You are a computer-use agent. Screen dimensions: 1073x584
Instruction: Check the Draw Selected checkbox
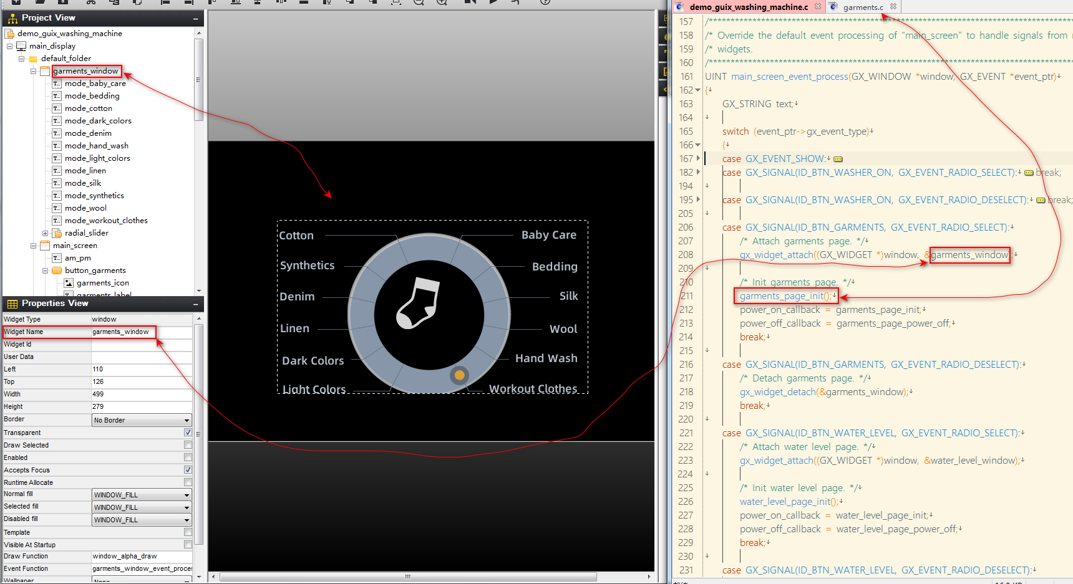188,445
